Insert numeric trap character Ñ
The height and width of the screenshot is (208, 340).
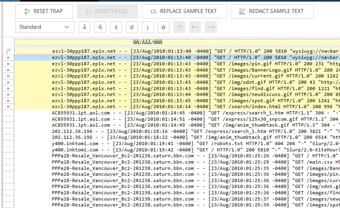[100, 27]
